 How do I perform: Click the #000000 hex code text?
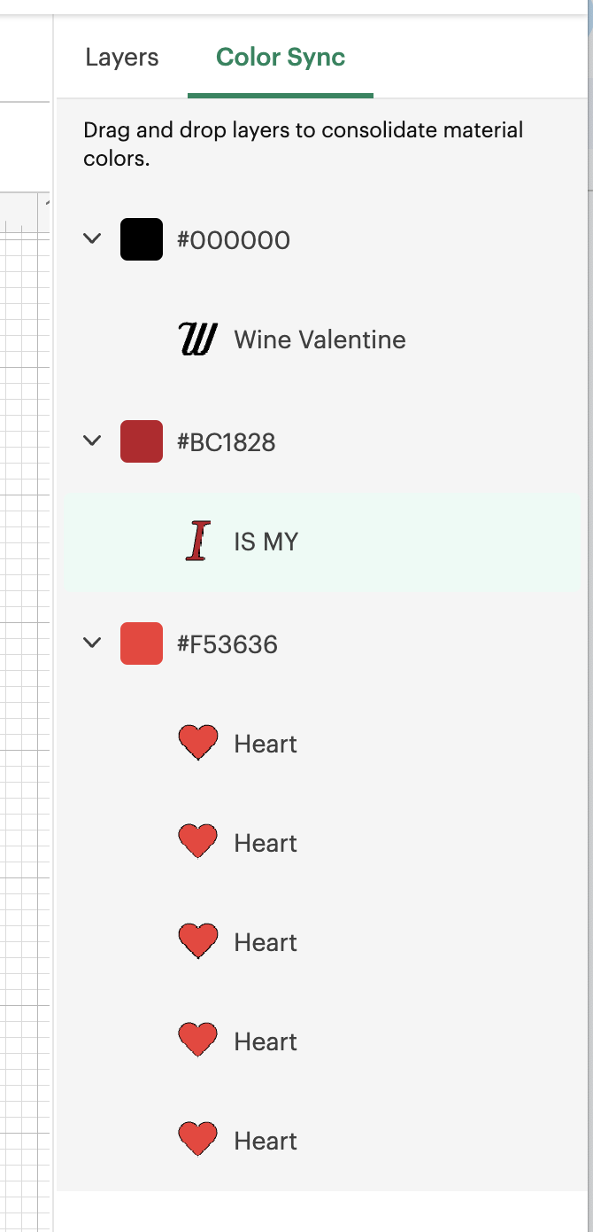tap(234, 240)
